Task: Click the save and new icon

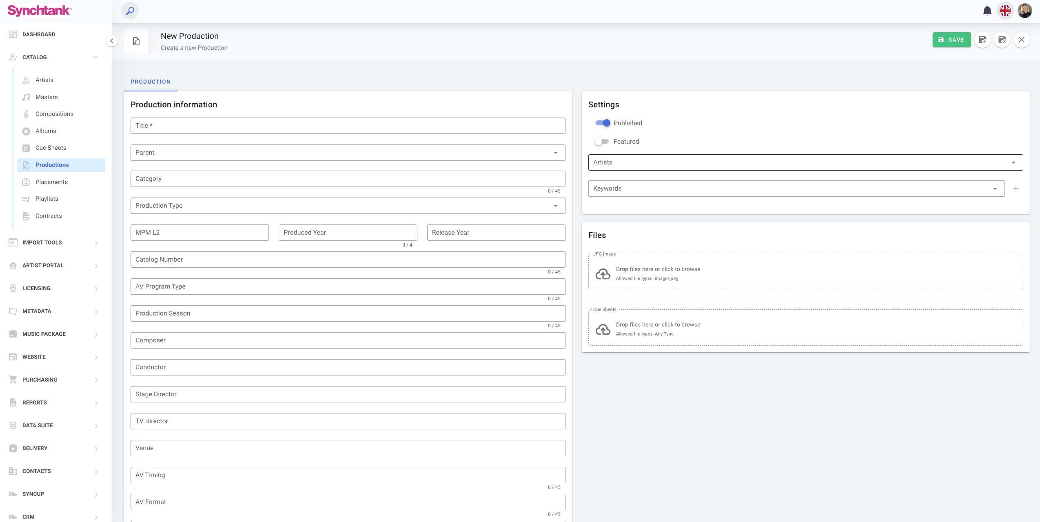Action: click(x=982, y=40)
